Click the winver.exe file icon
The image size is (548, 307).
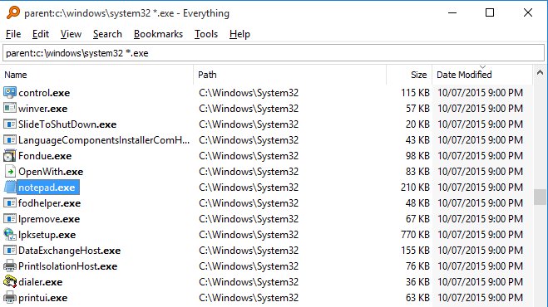(x=10, y=108)
